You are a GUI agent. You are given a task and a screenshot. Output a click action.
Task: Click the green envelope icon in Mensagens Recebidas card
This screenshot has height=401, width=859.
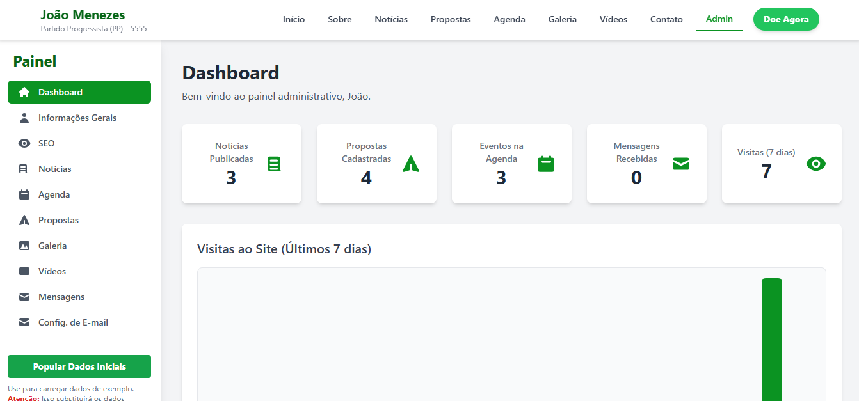tap(681, 164)
